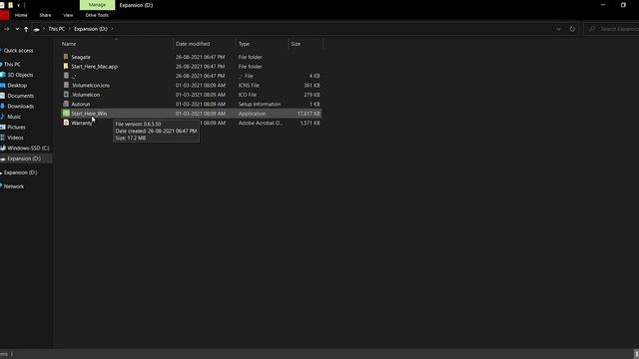Click Setup Information type cell
The width and height of the screenshot is (639, 359).
260,104
